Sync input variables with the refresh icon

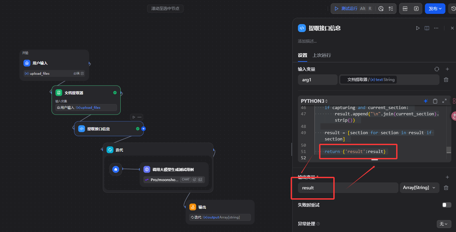437,69
